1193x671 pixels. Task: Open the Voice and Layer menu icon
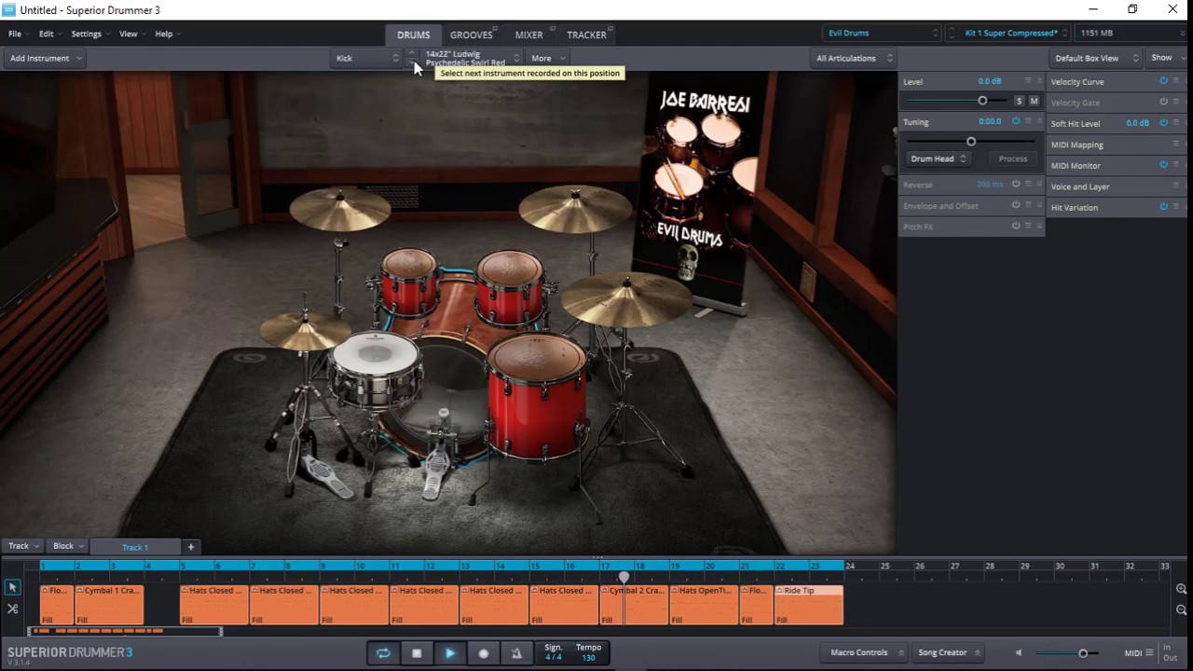point(1175,186)
